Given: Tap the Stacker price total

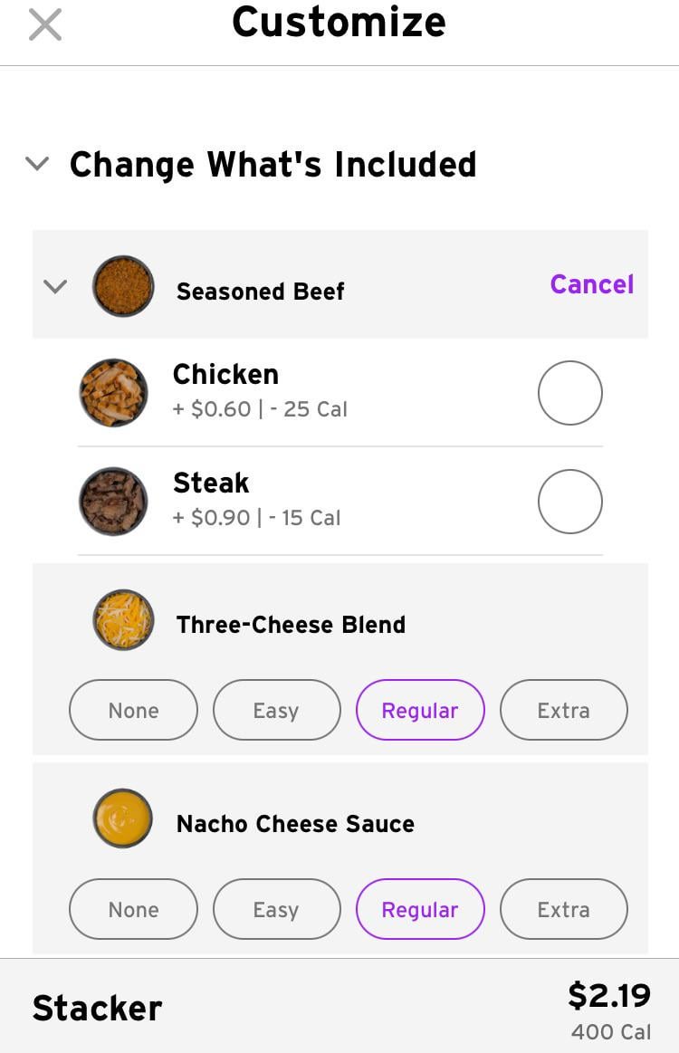Looking at the screenshot, I should [x=609, y=994].
